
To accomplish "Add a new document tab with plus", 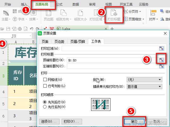I will 112,29.
